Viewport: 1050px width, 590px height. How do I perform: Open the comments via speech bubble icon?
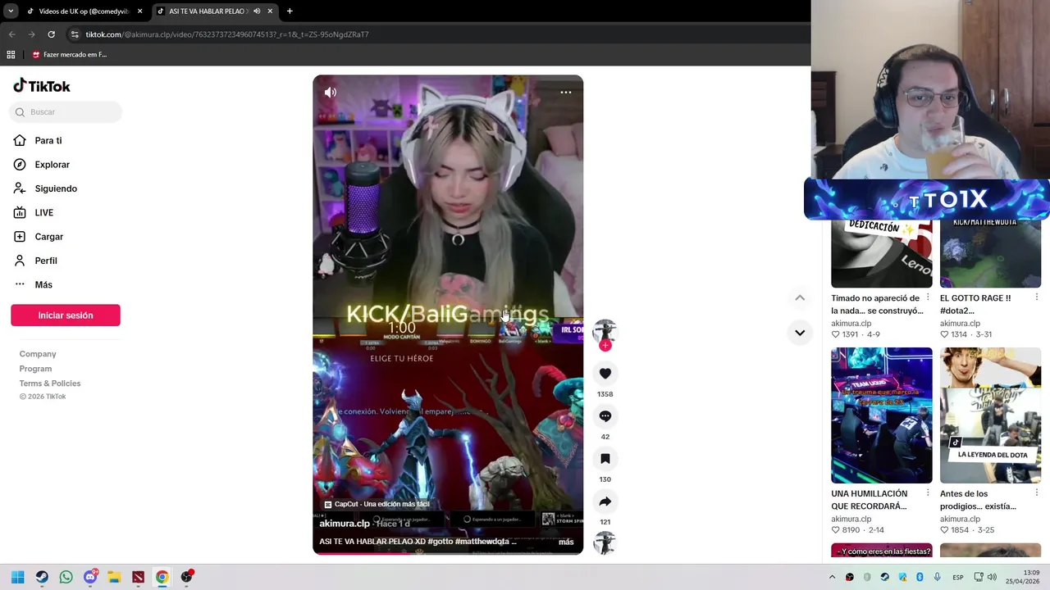[x=605, y=416]
